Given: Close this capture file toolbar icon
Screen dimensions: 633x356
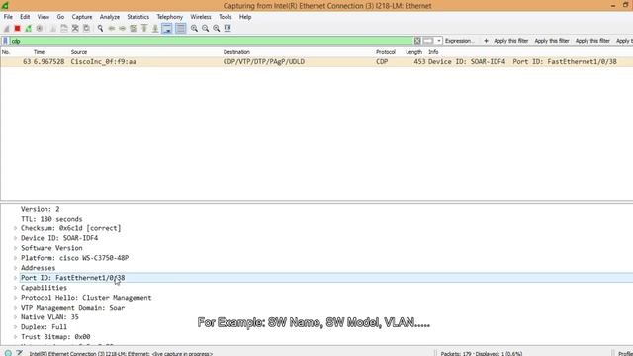Looking at the screenshot, I should point(75,29).
